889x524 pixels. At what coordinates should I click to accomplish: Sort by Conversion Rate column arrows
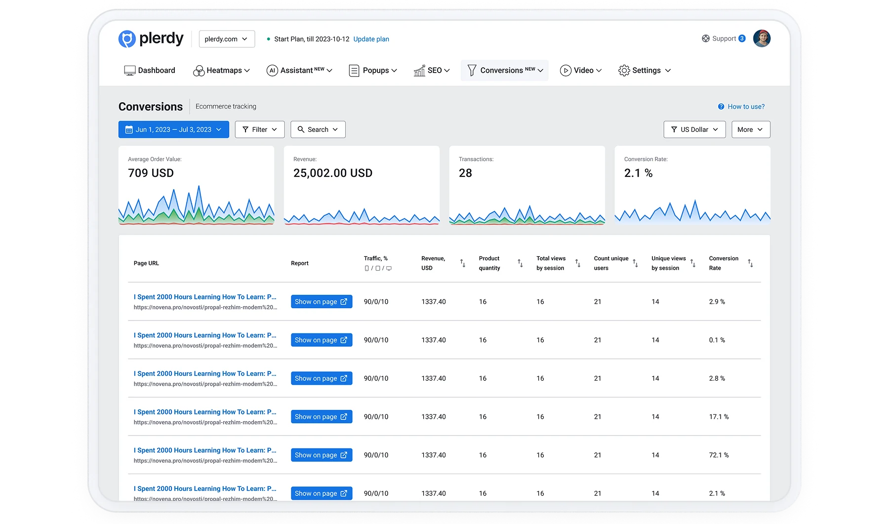tap(750, 263)
